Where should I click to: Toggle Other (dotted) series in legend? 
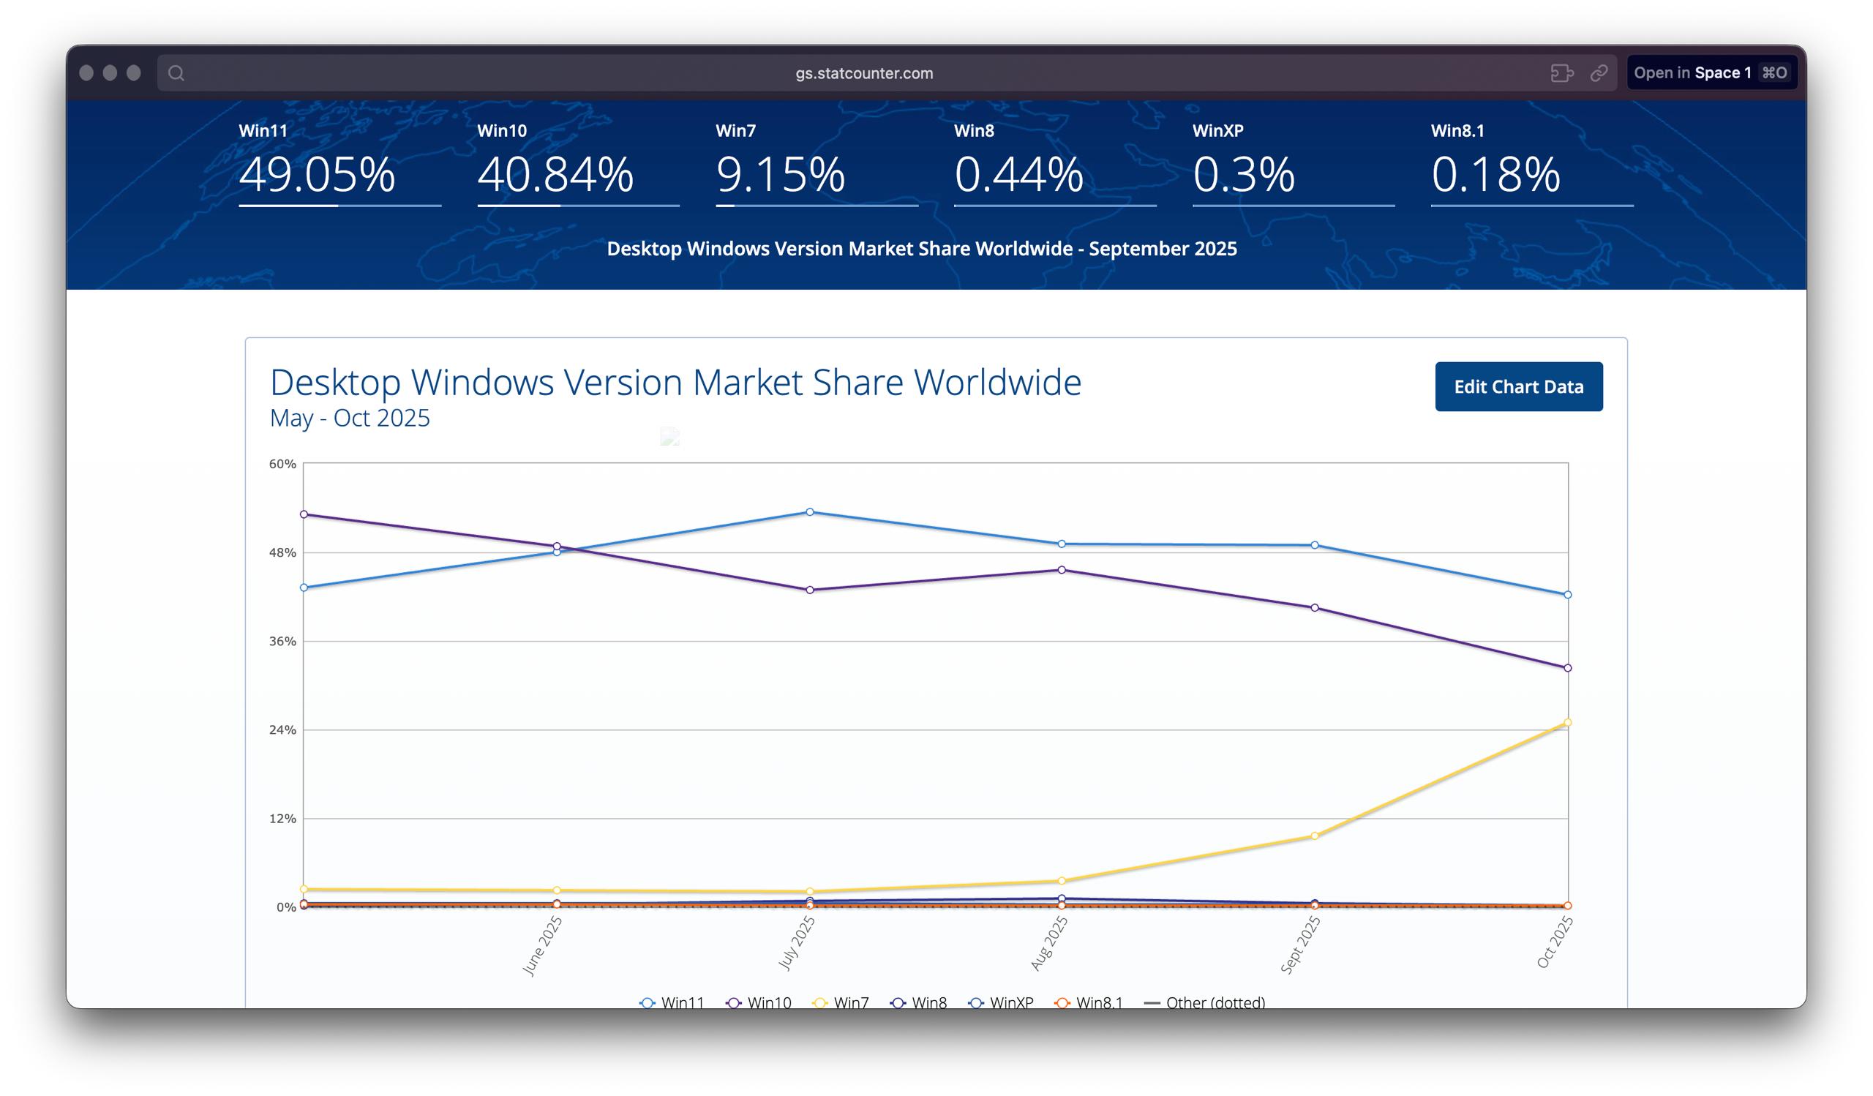[1215, 1002]
